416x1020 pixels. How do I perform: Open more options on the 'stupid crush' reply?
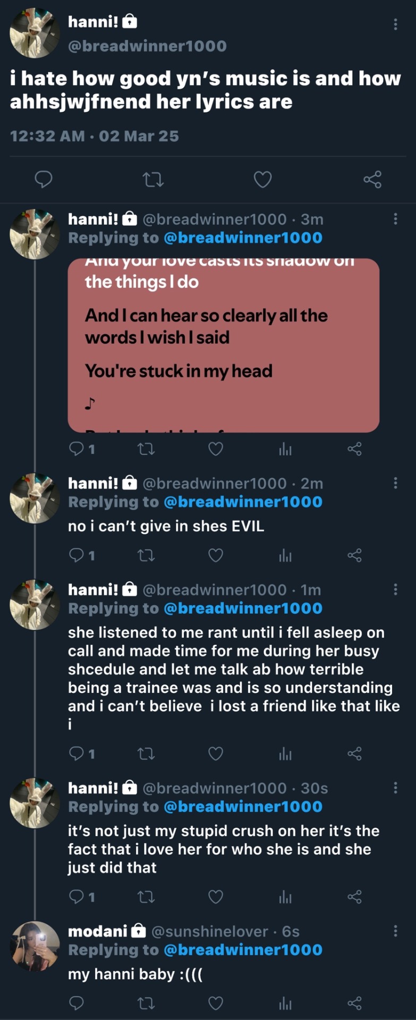click(395, 787)
